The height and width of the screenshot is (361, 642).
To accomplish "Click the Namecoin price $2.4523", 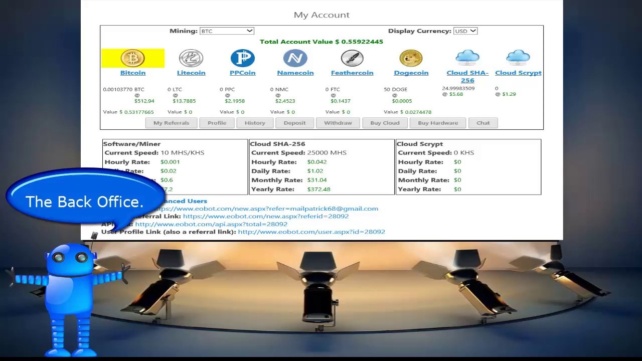I will pos(285,101).
